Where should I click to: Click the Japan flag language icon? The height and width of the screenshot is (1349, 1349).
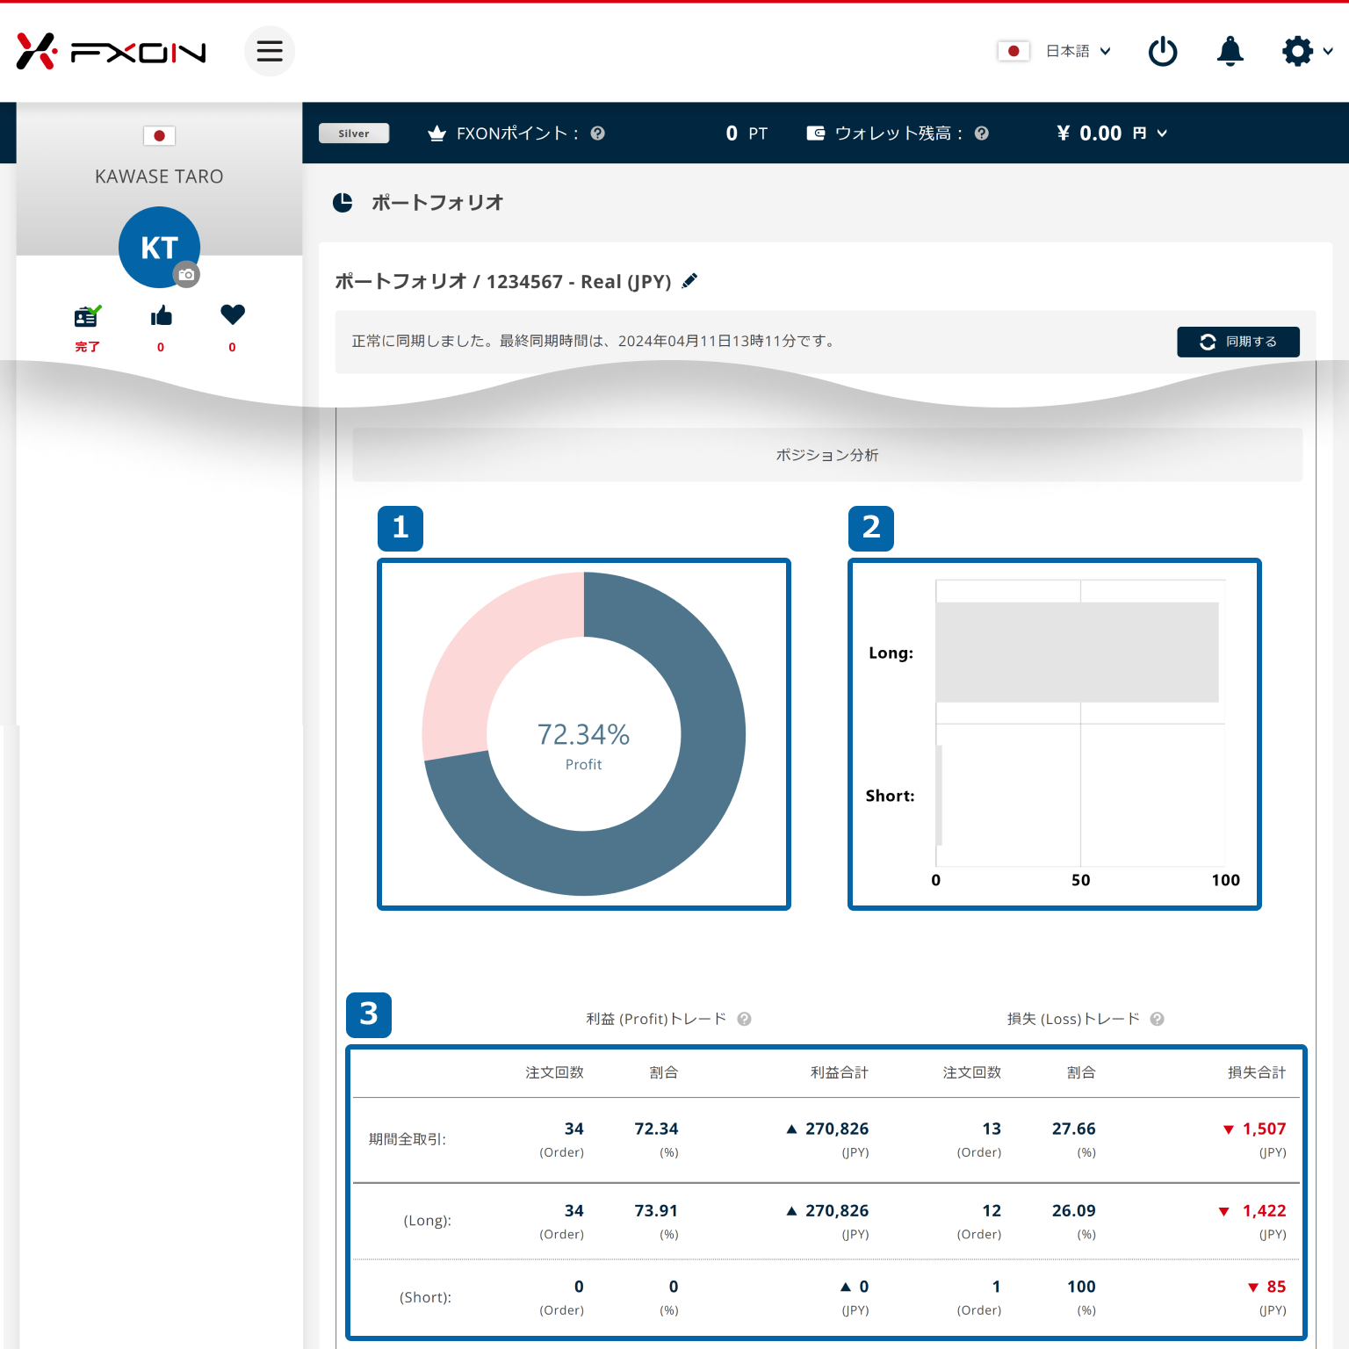[1014, 51]
